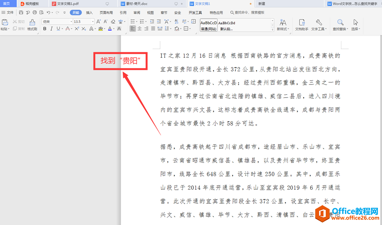Viewport: 382px width, 225px height.
Task: Click the character shading A icon
Action: tap(119, 29)
